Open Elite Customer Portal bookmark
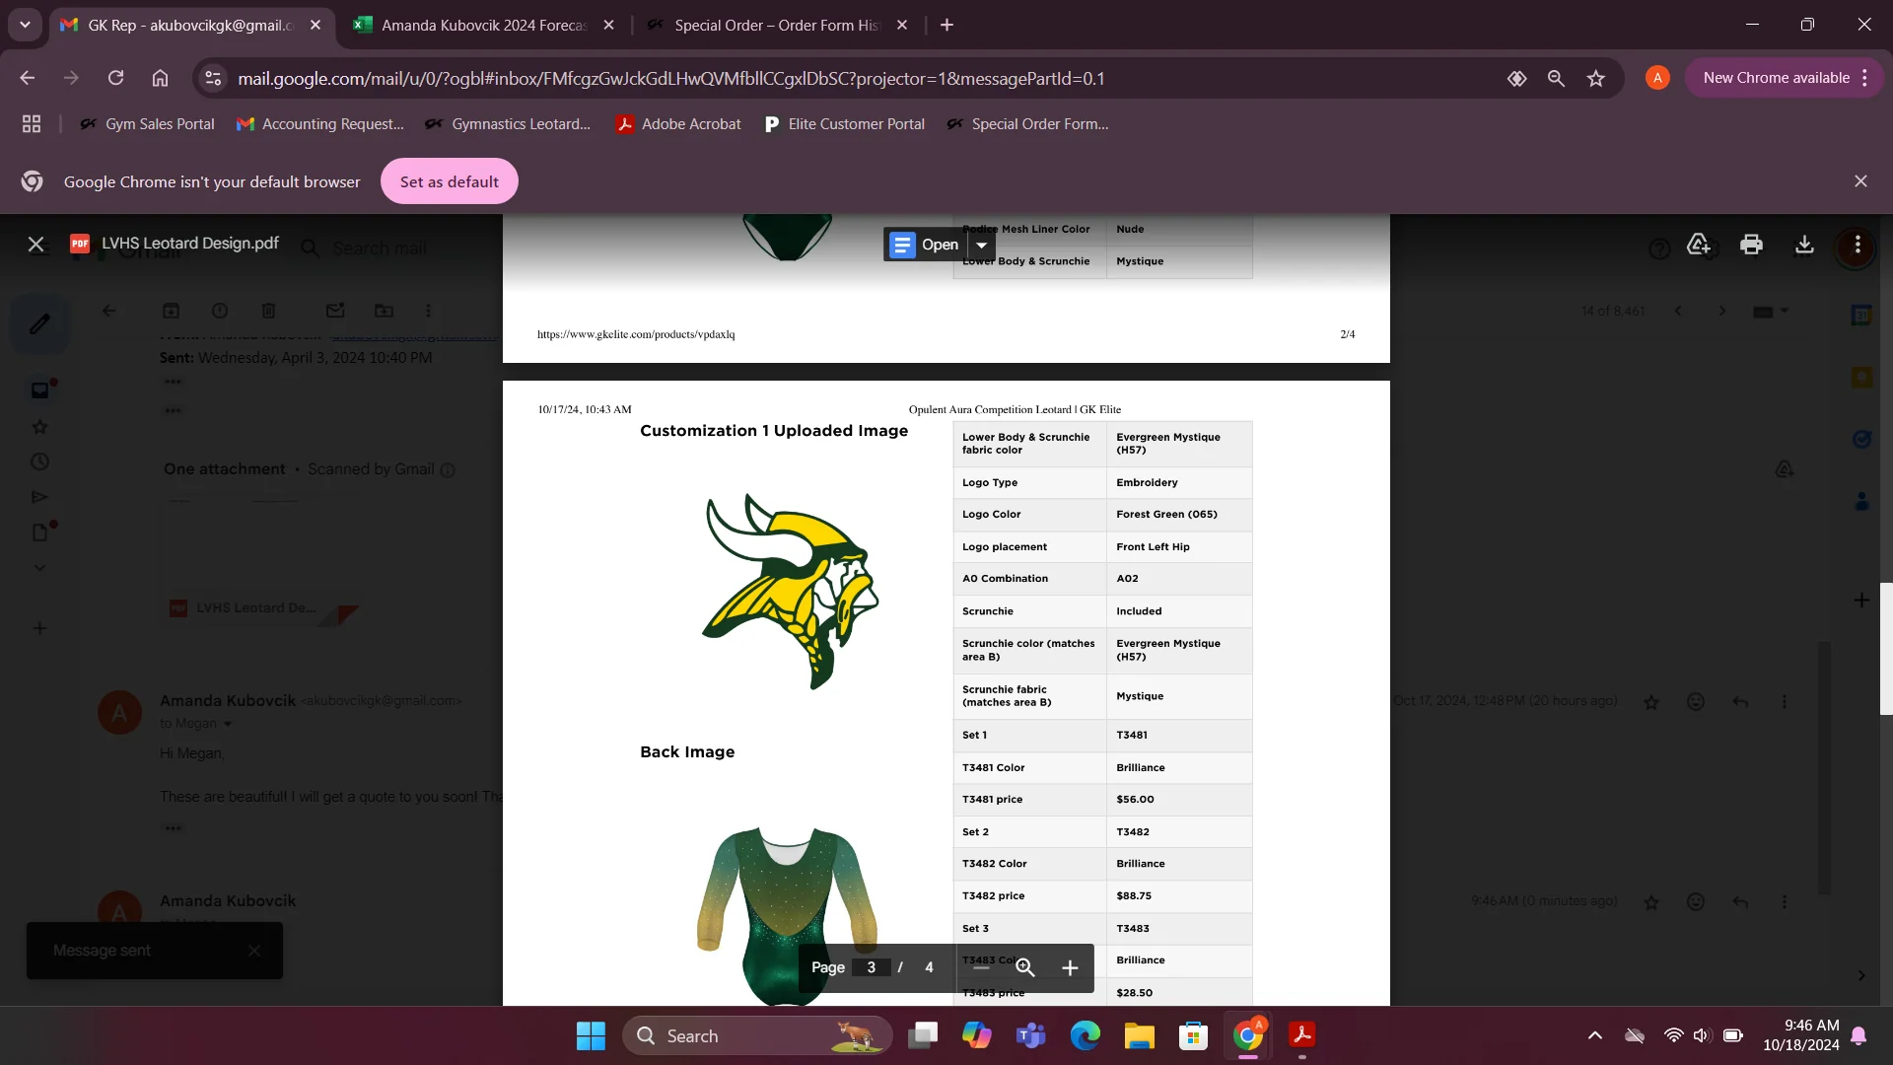Screen dimensions: 1893x1065 (x=844, y=124)
